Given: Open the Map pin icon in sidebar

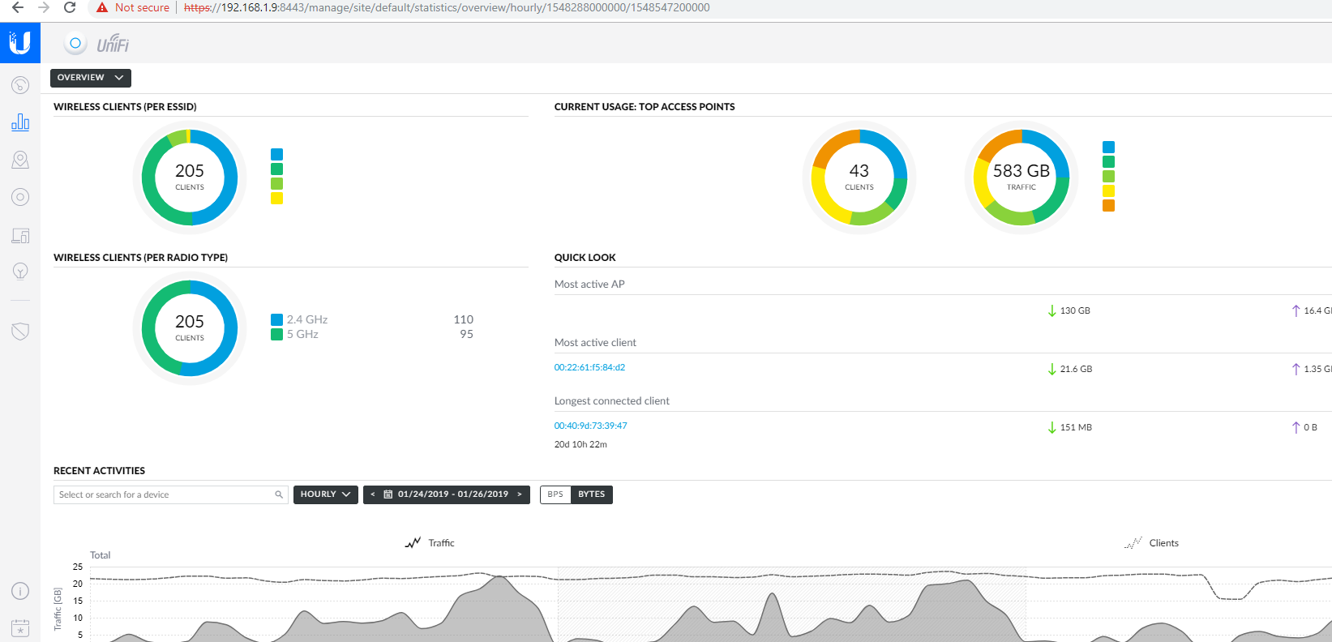Looking at the screenshot, I should click(x=20, y=160).
